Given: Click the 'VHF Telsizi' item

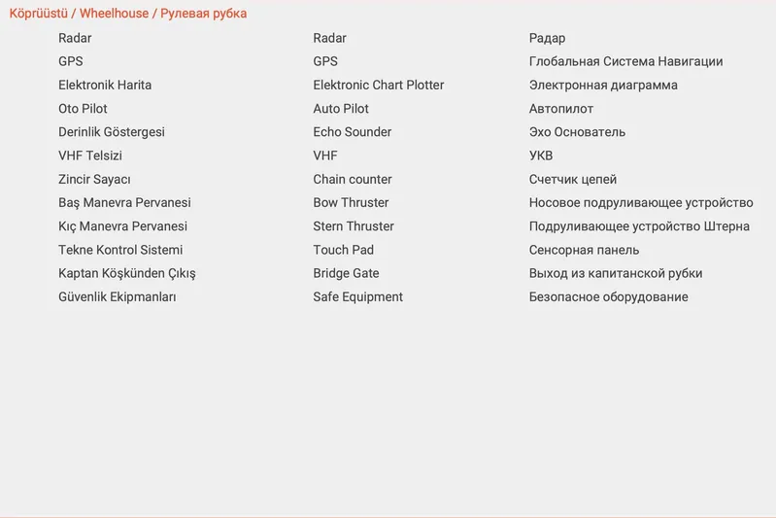Looking at the screenshot, I should pyautogui.click(x=90, y=155).
